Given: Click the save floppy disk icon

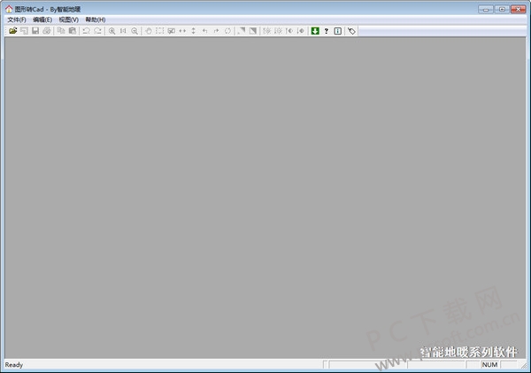Looking at the screenshot, I should click(35, 31).
